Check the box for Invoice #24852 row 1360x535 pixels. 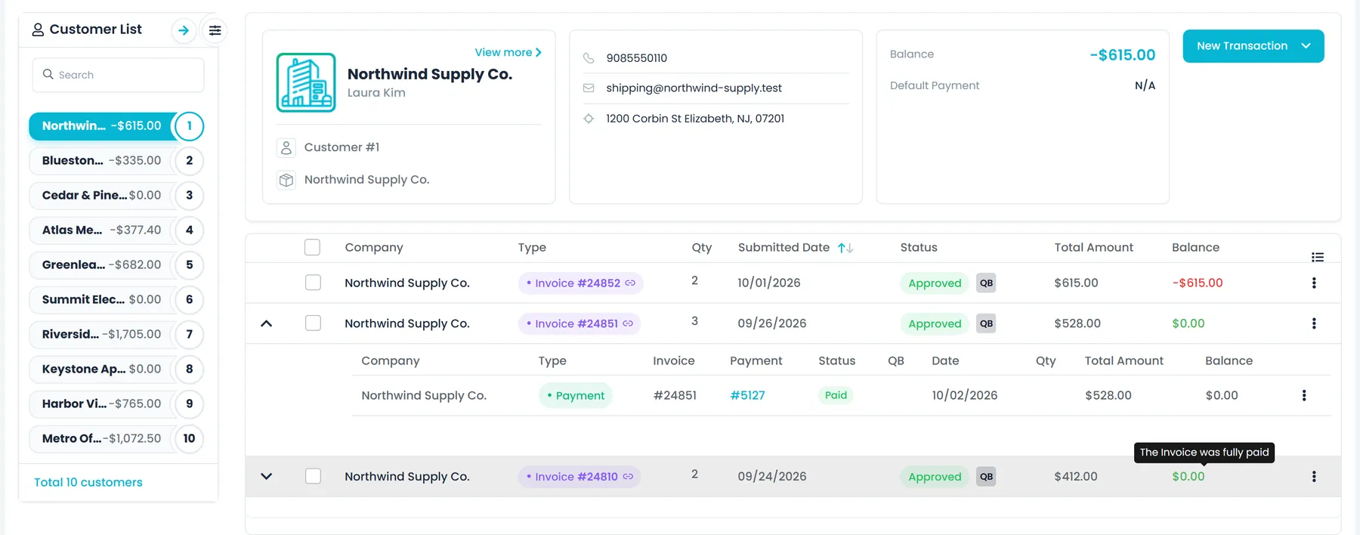point(313,282)
